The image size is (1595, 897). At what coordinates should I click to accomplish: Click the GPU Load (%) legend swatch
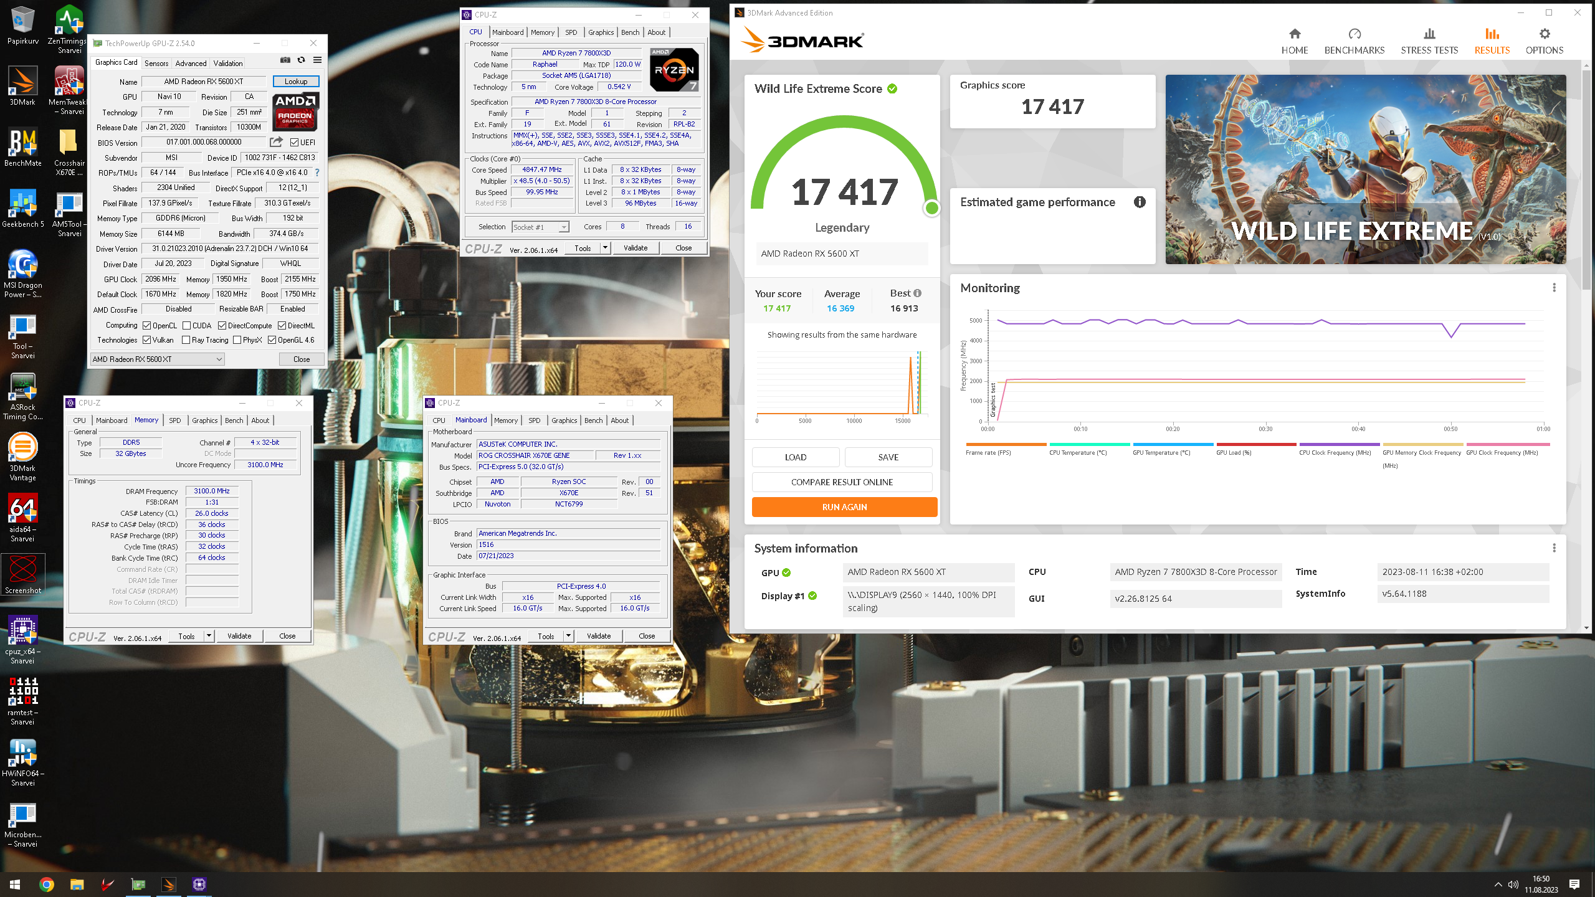point(1256,444)
